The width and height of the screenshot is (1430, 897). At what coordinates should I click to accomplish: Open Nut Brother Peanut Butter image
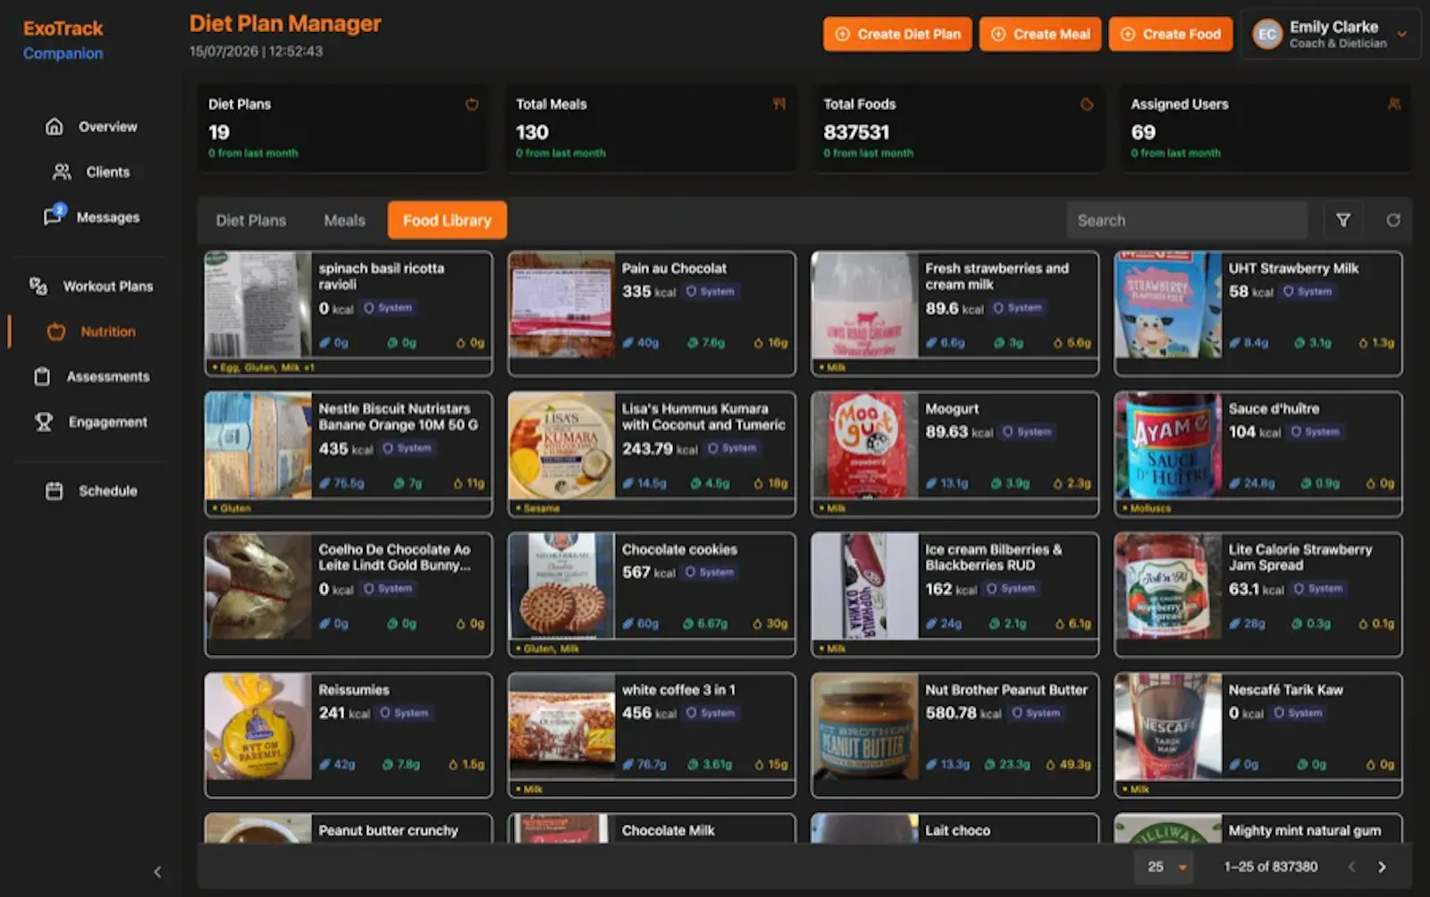pyautogui.click(x=865, y=726)
